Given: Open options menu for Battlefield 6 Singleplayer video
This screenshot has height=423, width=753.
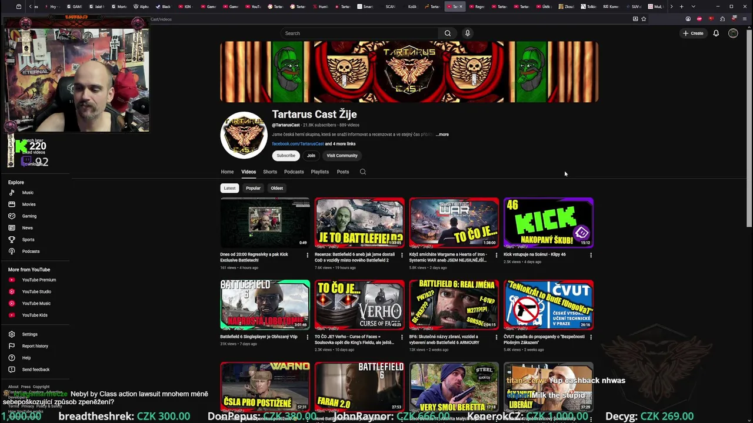Looking at the screenshot, I should point(307,337).
